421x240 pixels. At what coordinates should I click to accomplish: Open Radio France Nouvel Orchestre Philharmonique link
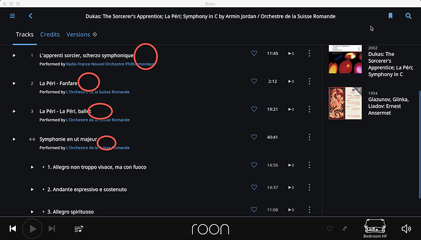click(110, 64)
